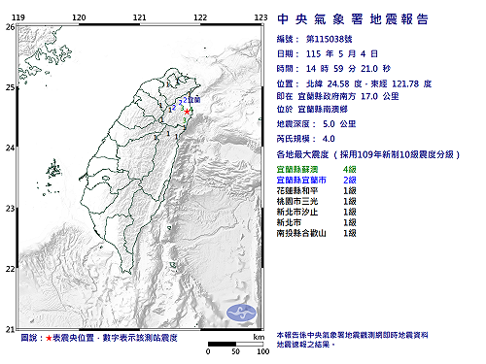The height and width of the screenshot is (364, 486).
Task: Click the legend text 數字表示該測站震度
Action: 140,338
